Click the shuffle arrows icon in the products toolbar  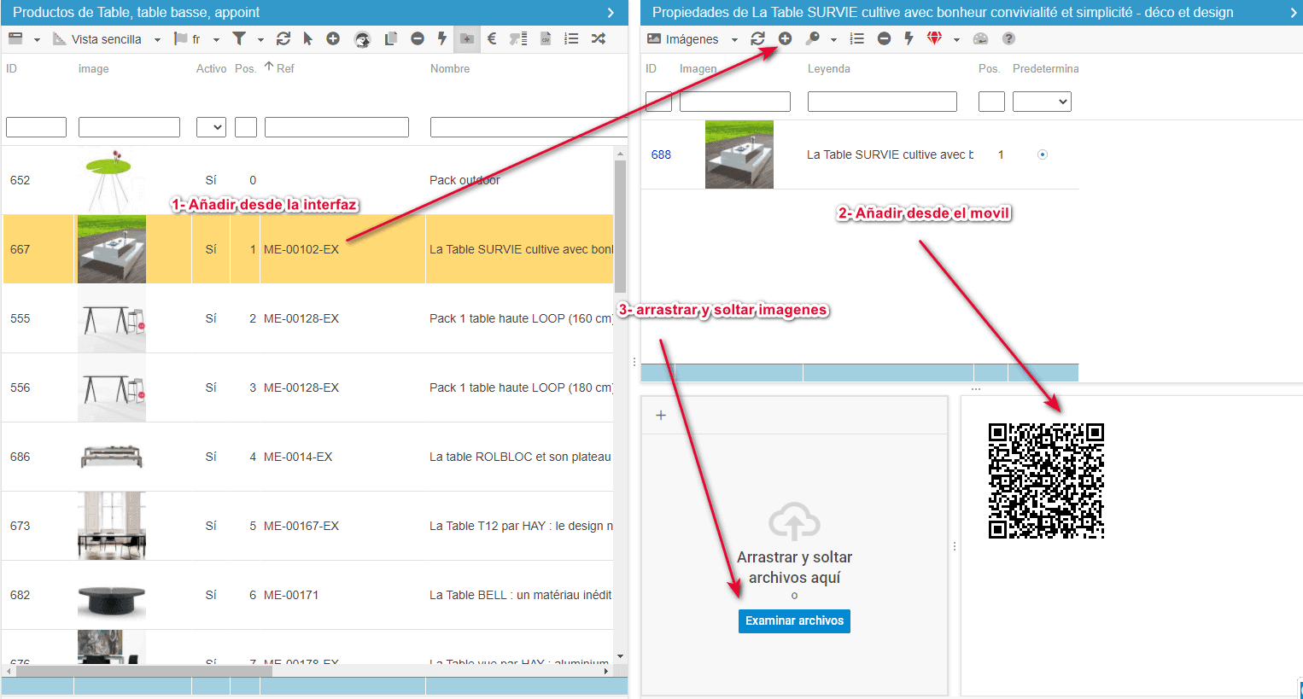(599, 38)
